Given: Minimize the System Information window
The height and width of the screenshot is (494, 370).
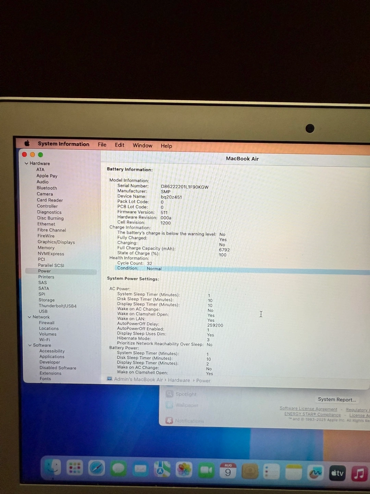Looking at the screenshot, I should (33, 154).
